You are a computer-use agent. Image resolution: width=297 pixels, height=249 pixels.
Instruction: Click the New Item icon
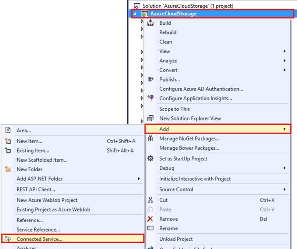coord(8,141)
